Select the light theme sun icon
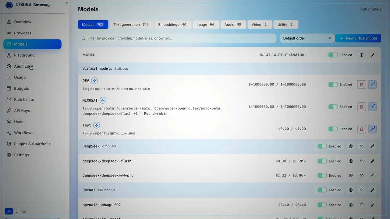 click(x=9, y=211)
